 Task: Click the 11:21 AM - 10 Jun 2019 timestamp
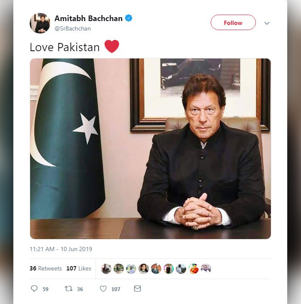pos(61,249)
